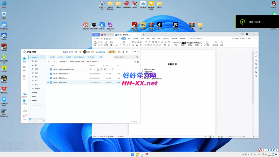Click the 下载 download button in Baidu Netdisk
The image size is (279, 157).
(x=52, y=57)
